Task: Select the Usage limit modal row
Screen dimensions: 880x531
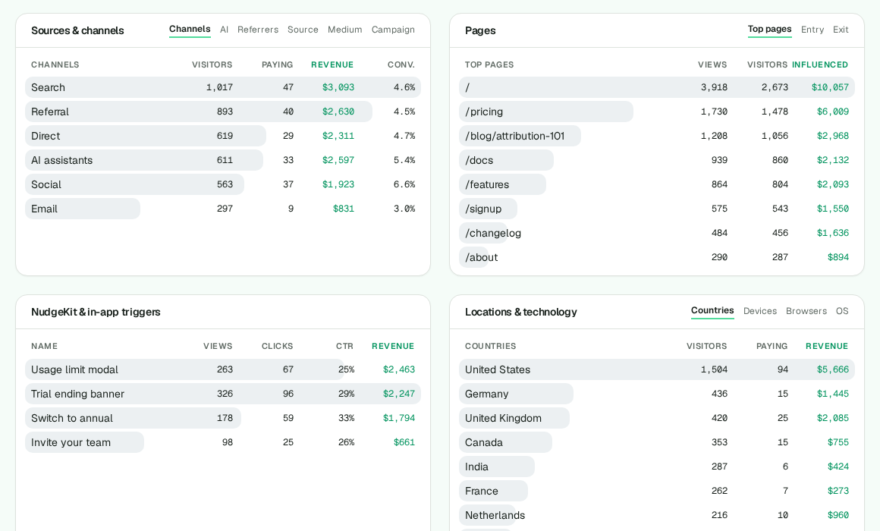Action: coord(223,369)
